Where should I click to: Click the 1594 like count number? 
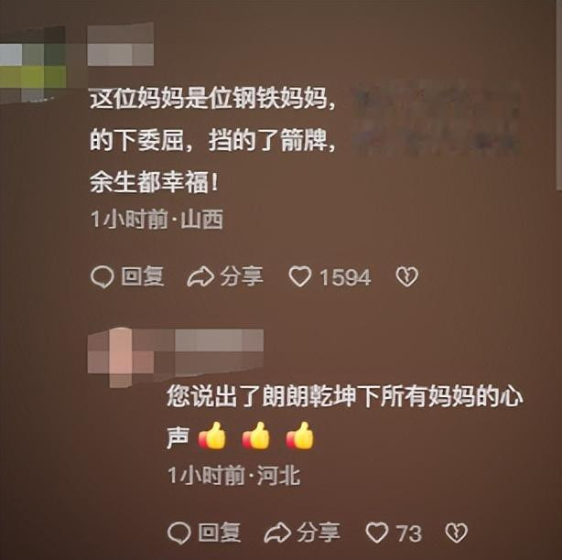(x=345, y=277)
